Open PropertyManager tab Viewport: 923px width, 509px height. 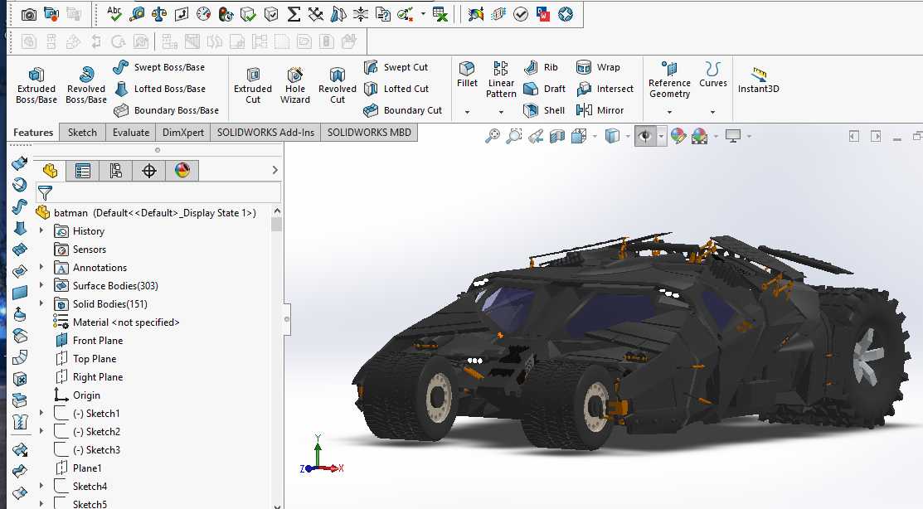tap(82, 171)
